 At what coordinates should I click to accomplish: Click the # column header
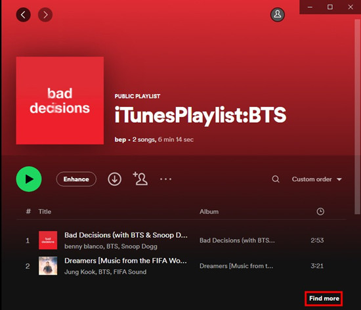pos(28,211)
